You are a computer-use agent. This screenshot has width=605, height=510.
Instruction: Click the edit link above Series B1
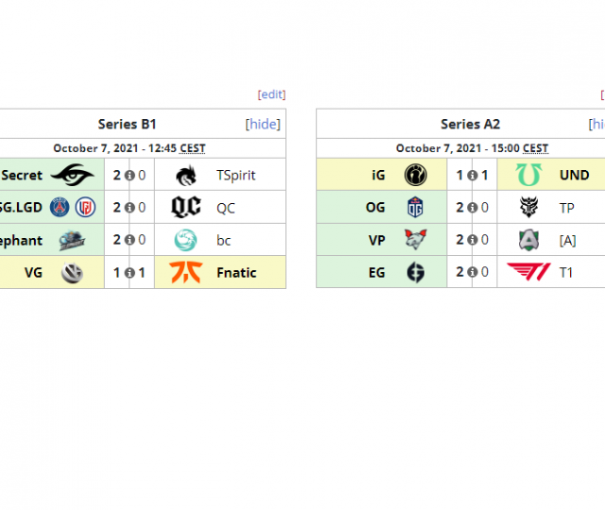click(271, 94)
